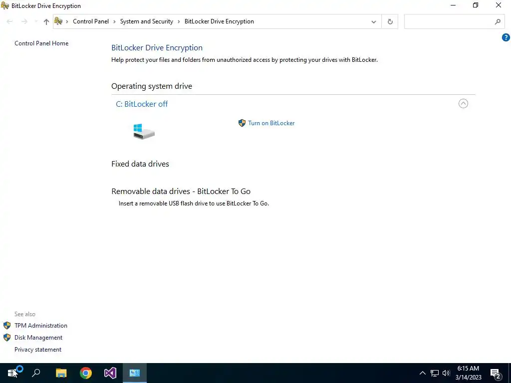Expand the chevron before Control Panel breadcrumb
The width and height of the screenshot is (511, 383).
click(x=67, y=22)
